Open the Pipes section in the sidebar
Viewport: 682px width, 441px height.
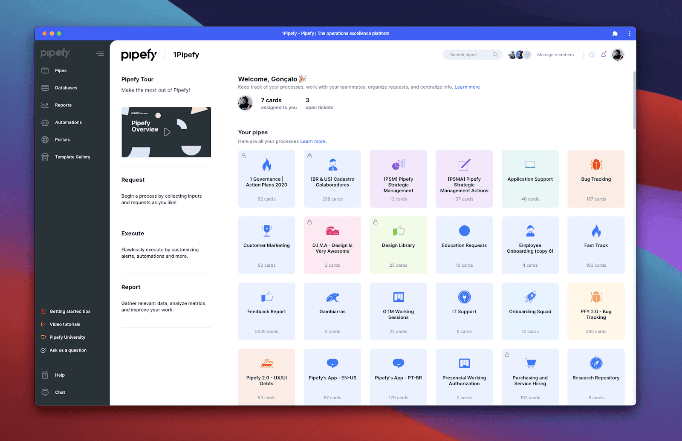(x=61, y=70)
